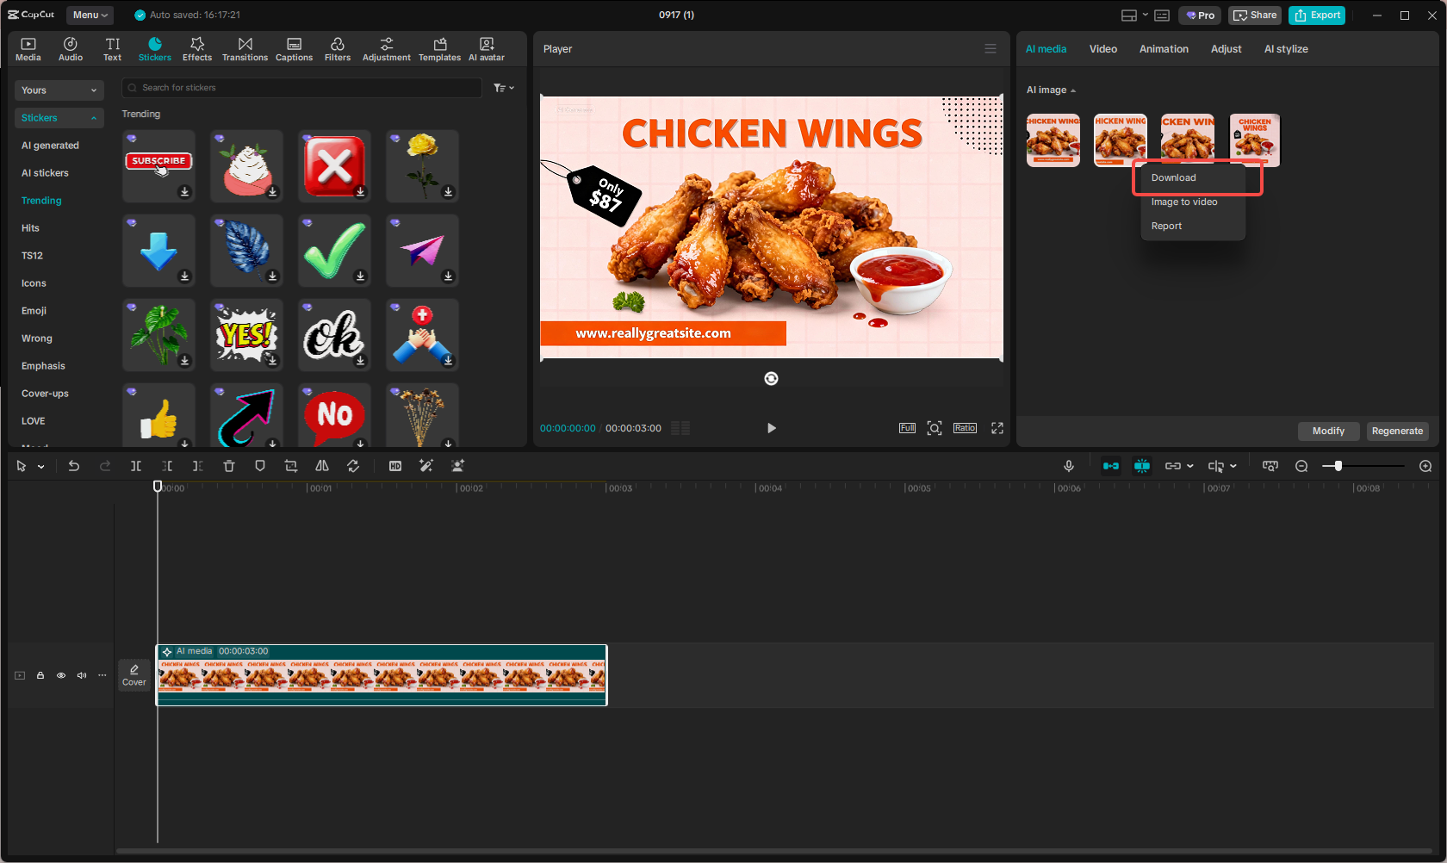The width and height of the screenshot is (1447, 863).
Task: Select the Stickers tool in the top toolbar
Action: [155, 47]
